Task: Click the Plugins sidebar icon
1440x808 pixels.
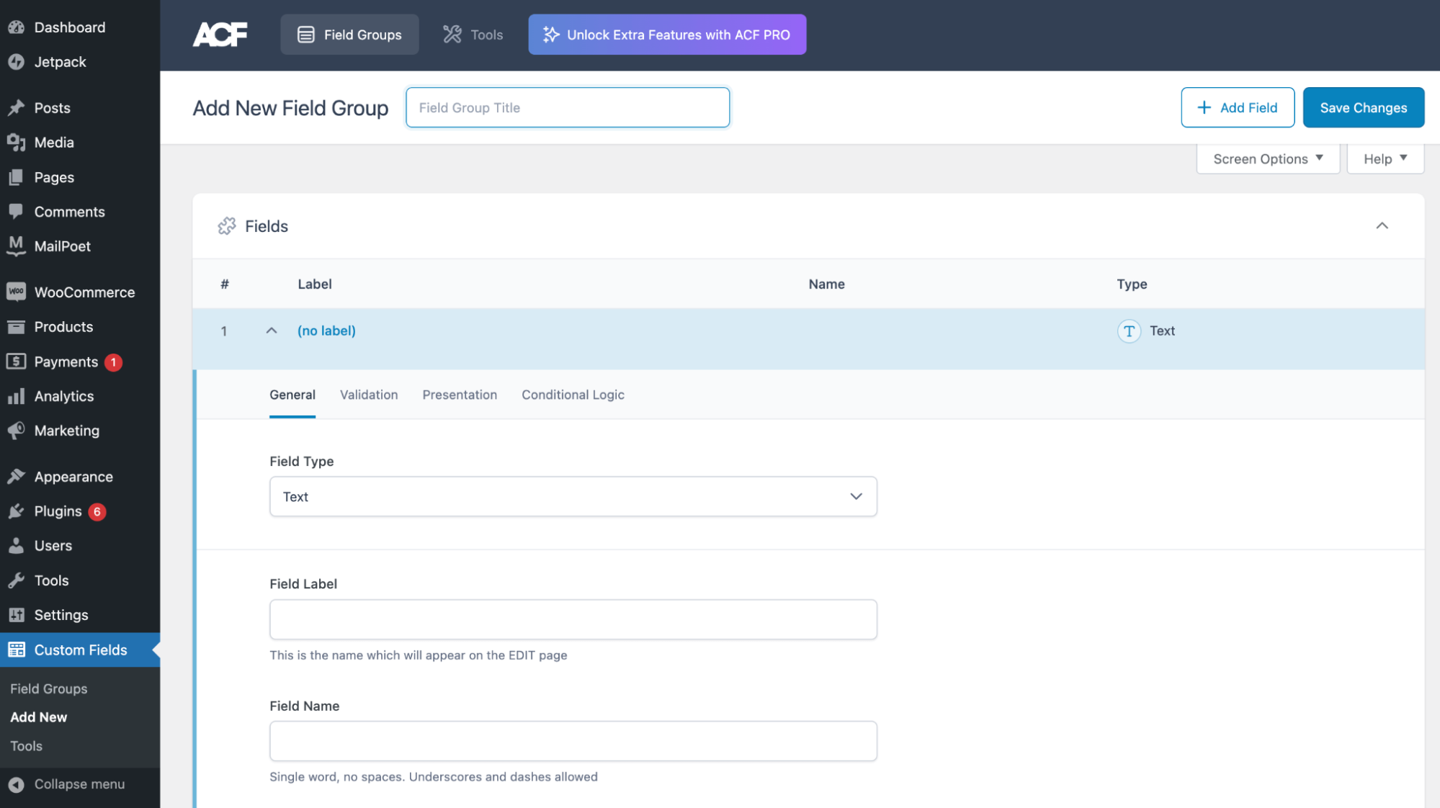Action: tap(17, 511)
